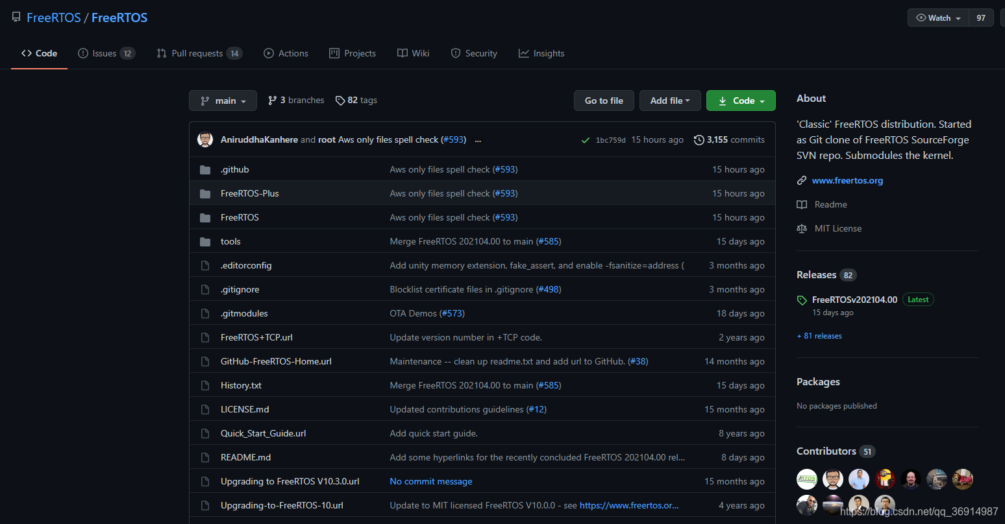Click the tools folder icon
Image resolution: width=1005 pixels, height=524 pixels.
(x=205, y=242)
